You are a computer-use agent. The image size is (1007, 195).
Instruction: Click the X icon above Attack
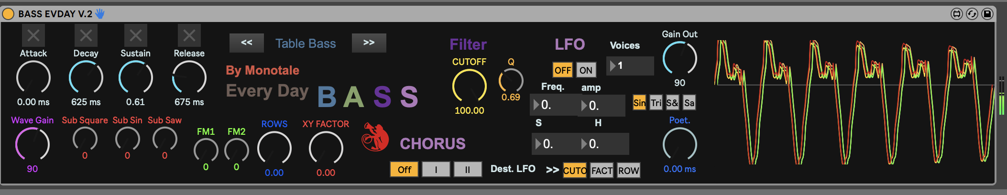click(33, 35)
